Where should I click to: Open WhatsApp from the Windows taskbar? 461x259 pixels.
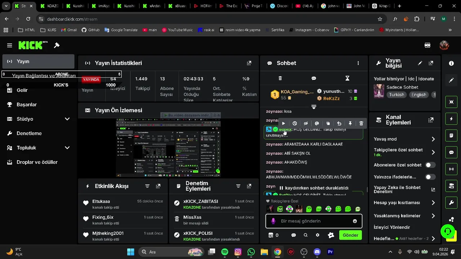(x=251, y=252)
